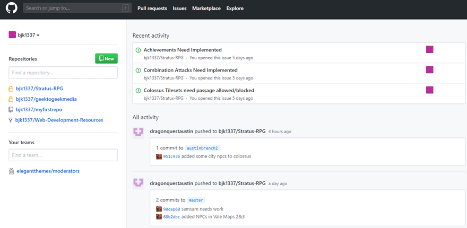Open bjk1337/geektogeekmedia repository link

point(47,99)
